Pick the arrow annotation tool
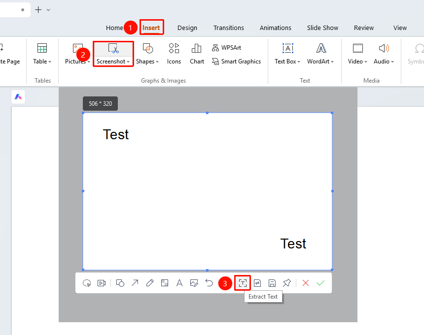The image size is (424, 335). pos(135,283)
